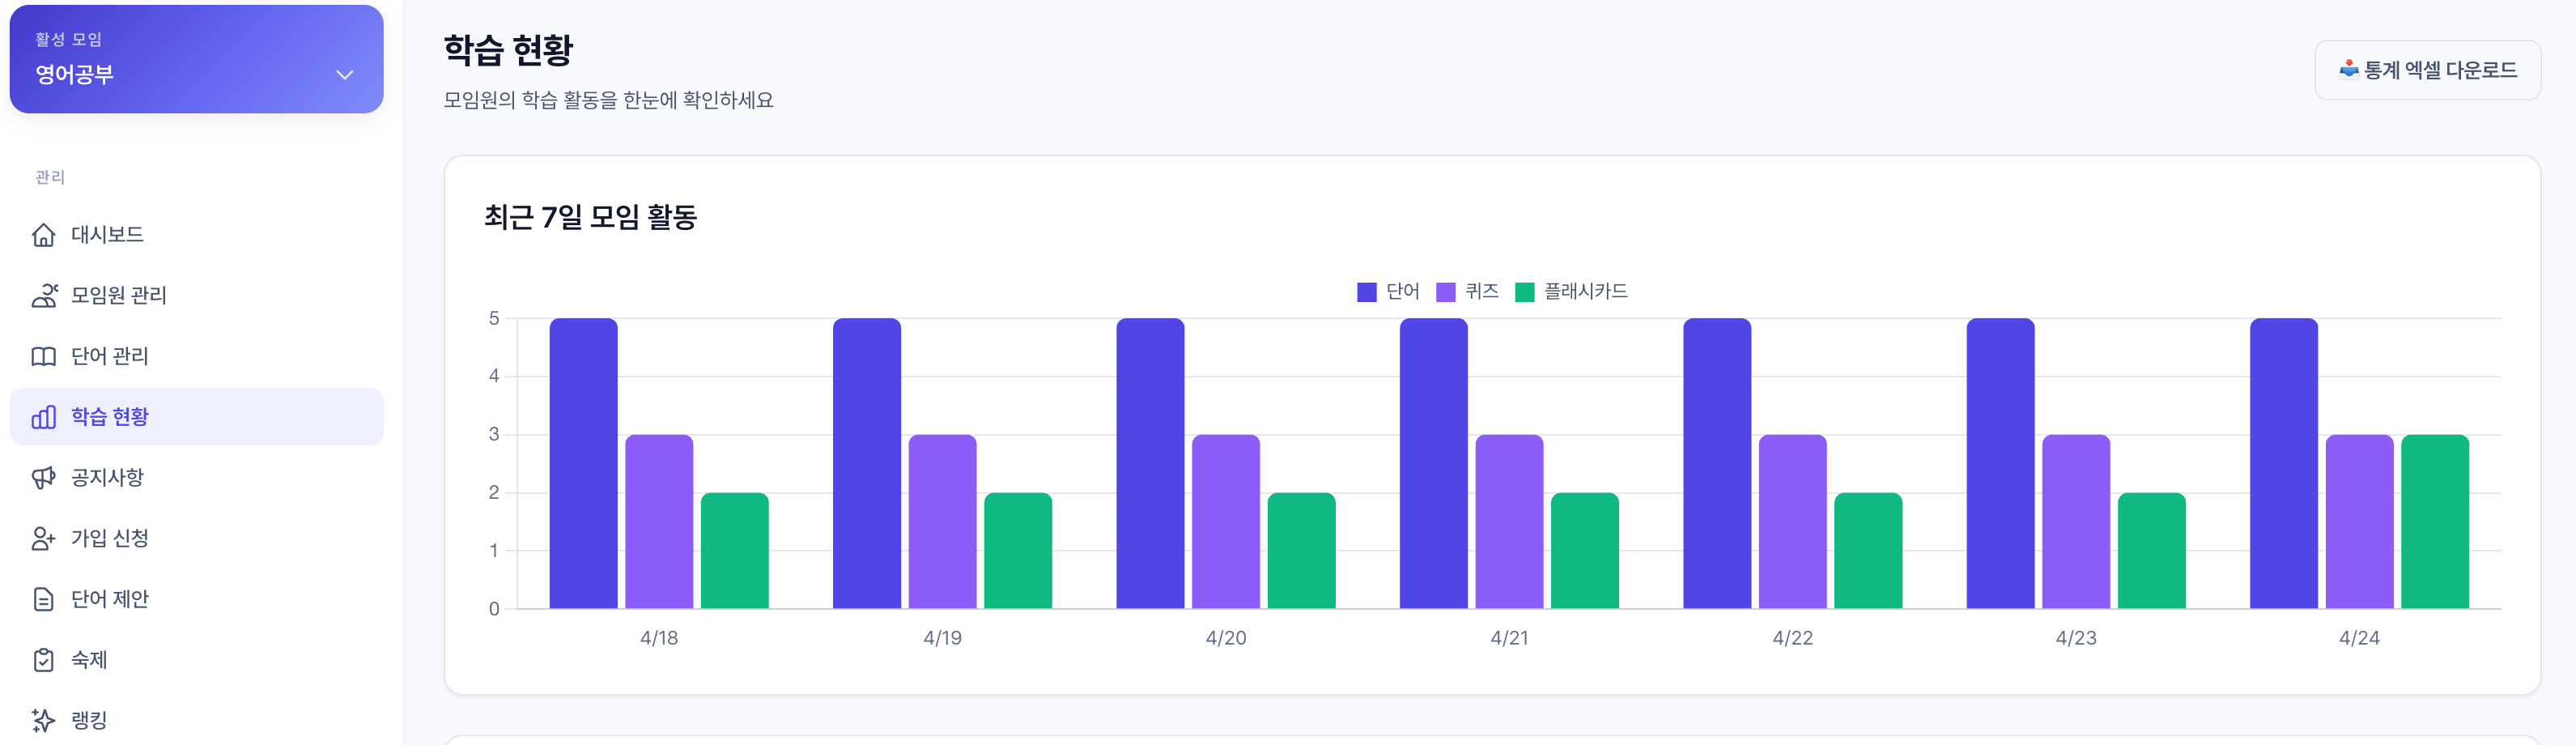Click the 단어 bar for 4/22

click(x=1717, y=464)
